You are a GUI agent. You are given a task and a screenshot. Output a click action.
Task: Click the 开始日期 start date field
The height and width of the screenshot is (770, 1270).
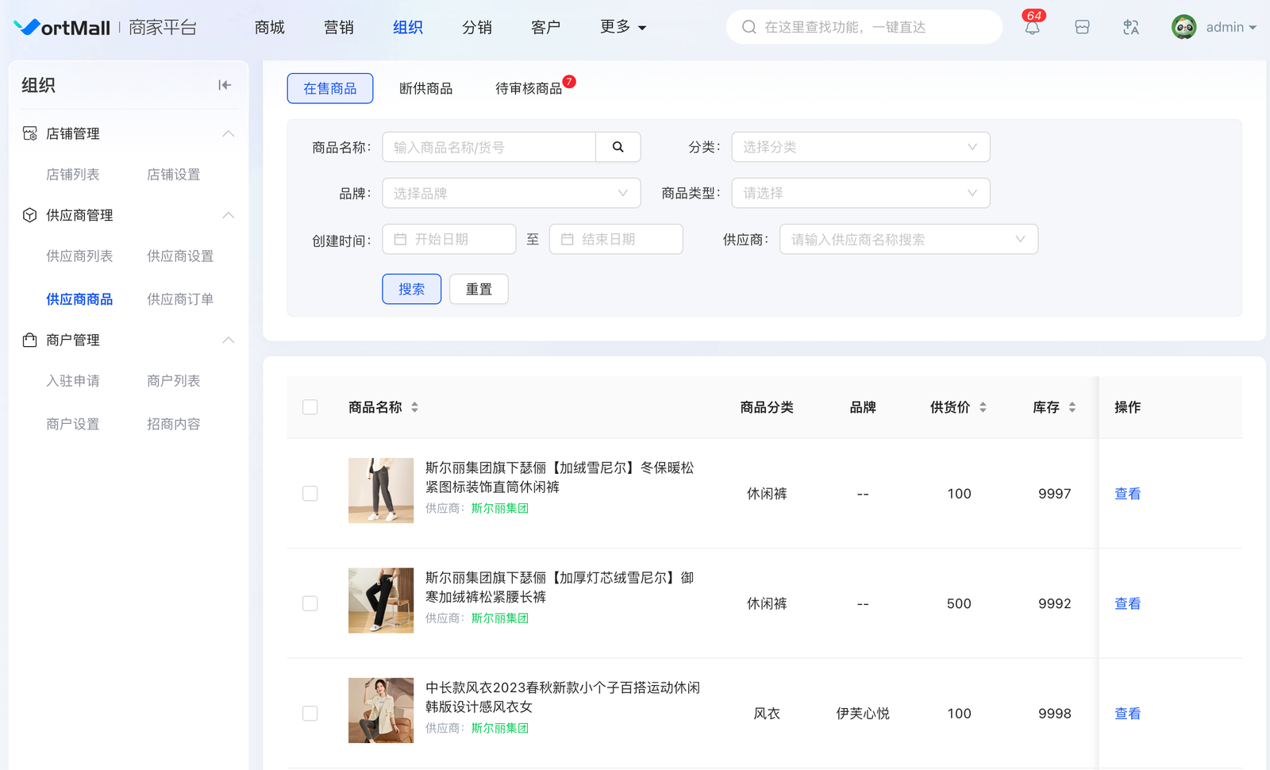[449, 239]
